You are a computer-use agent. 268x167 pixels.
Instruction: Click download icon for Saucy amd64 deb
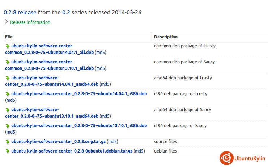(8, 110)
